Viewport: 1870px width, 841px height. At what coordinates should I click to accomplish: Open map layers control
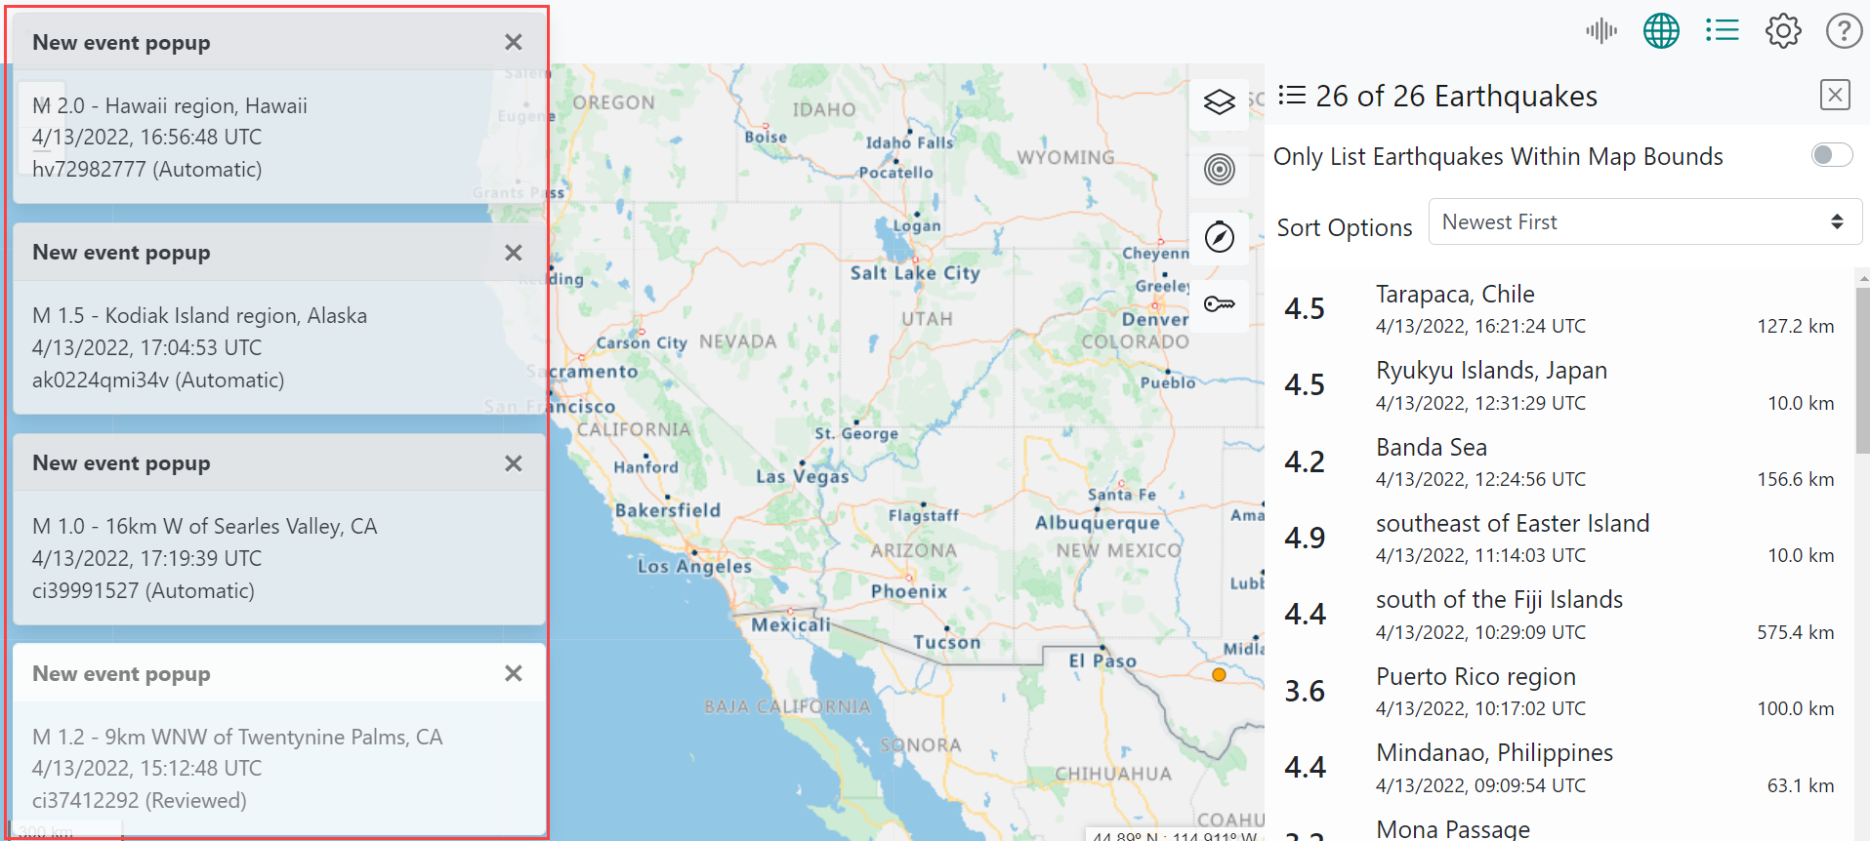coord(1219,102)
